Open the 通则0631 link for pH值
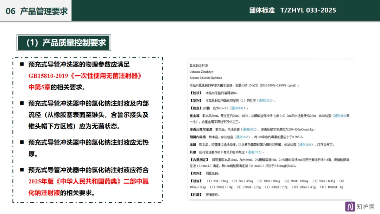380x214 pixels. tap(237, 108)
